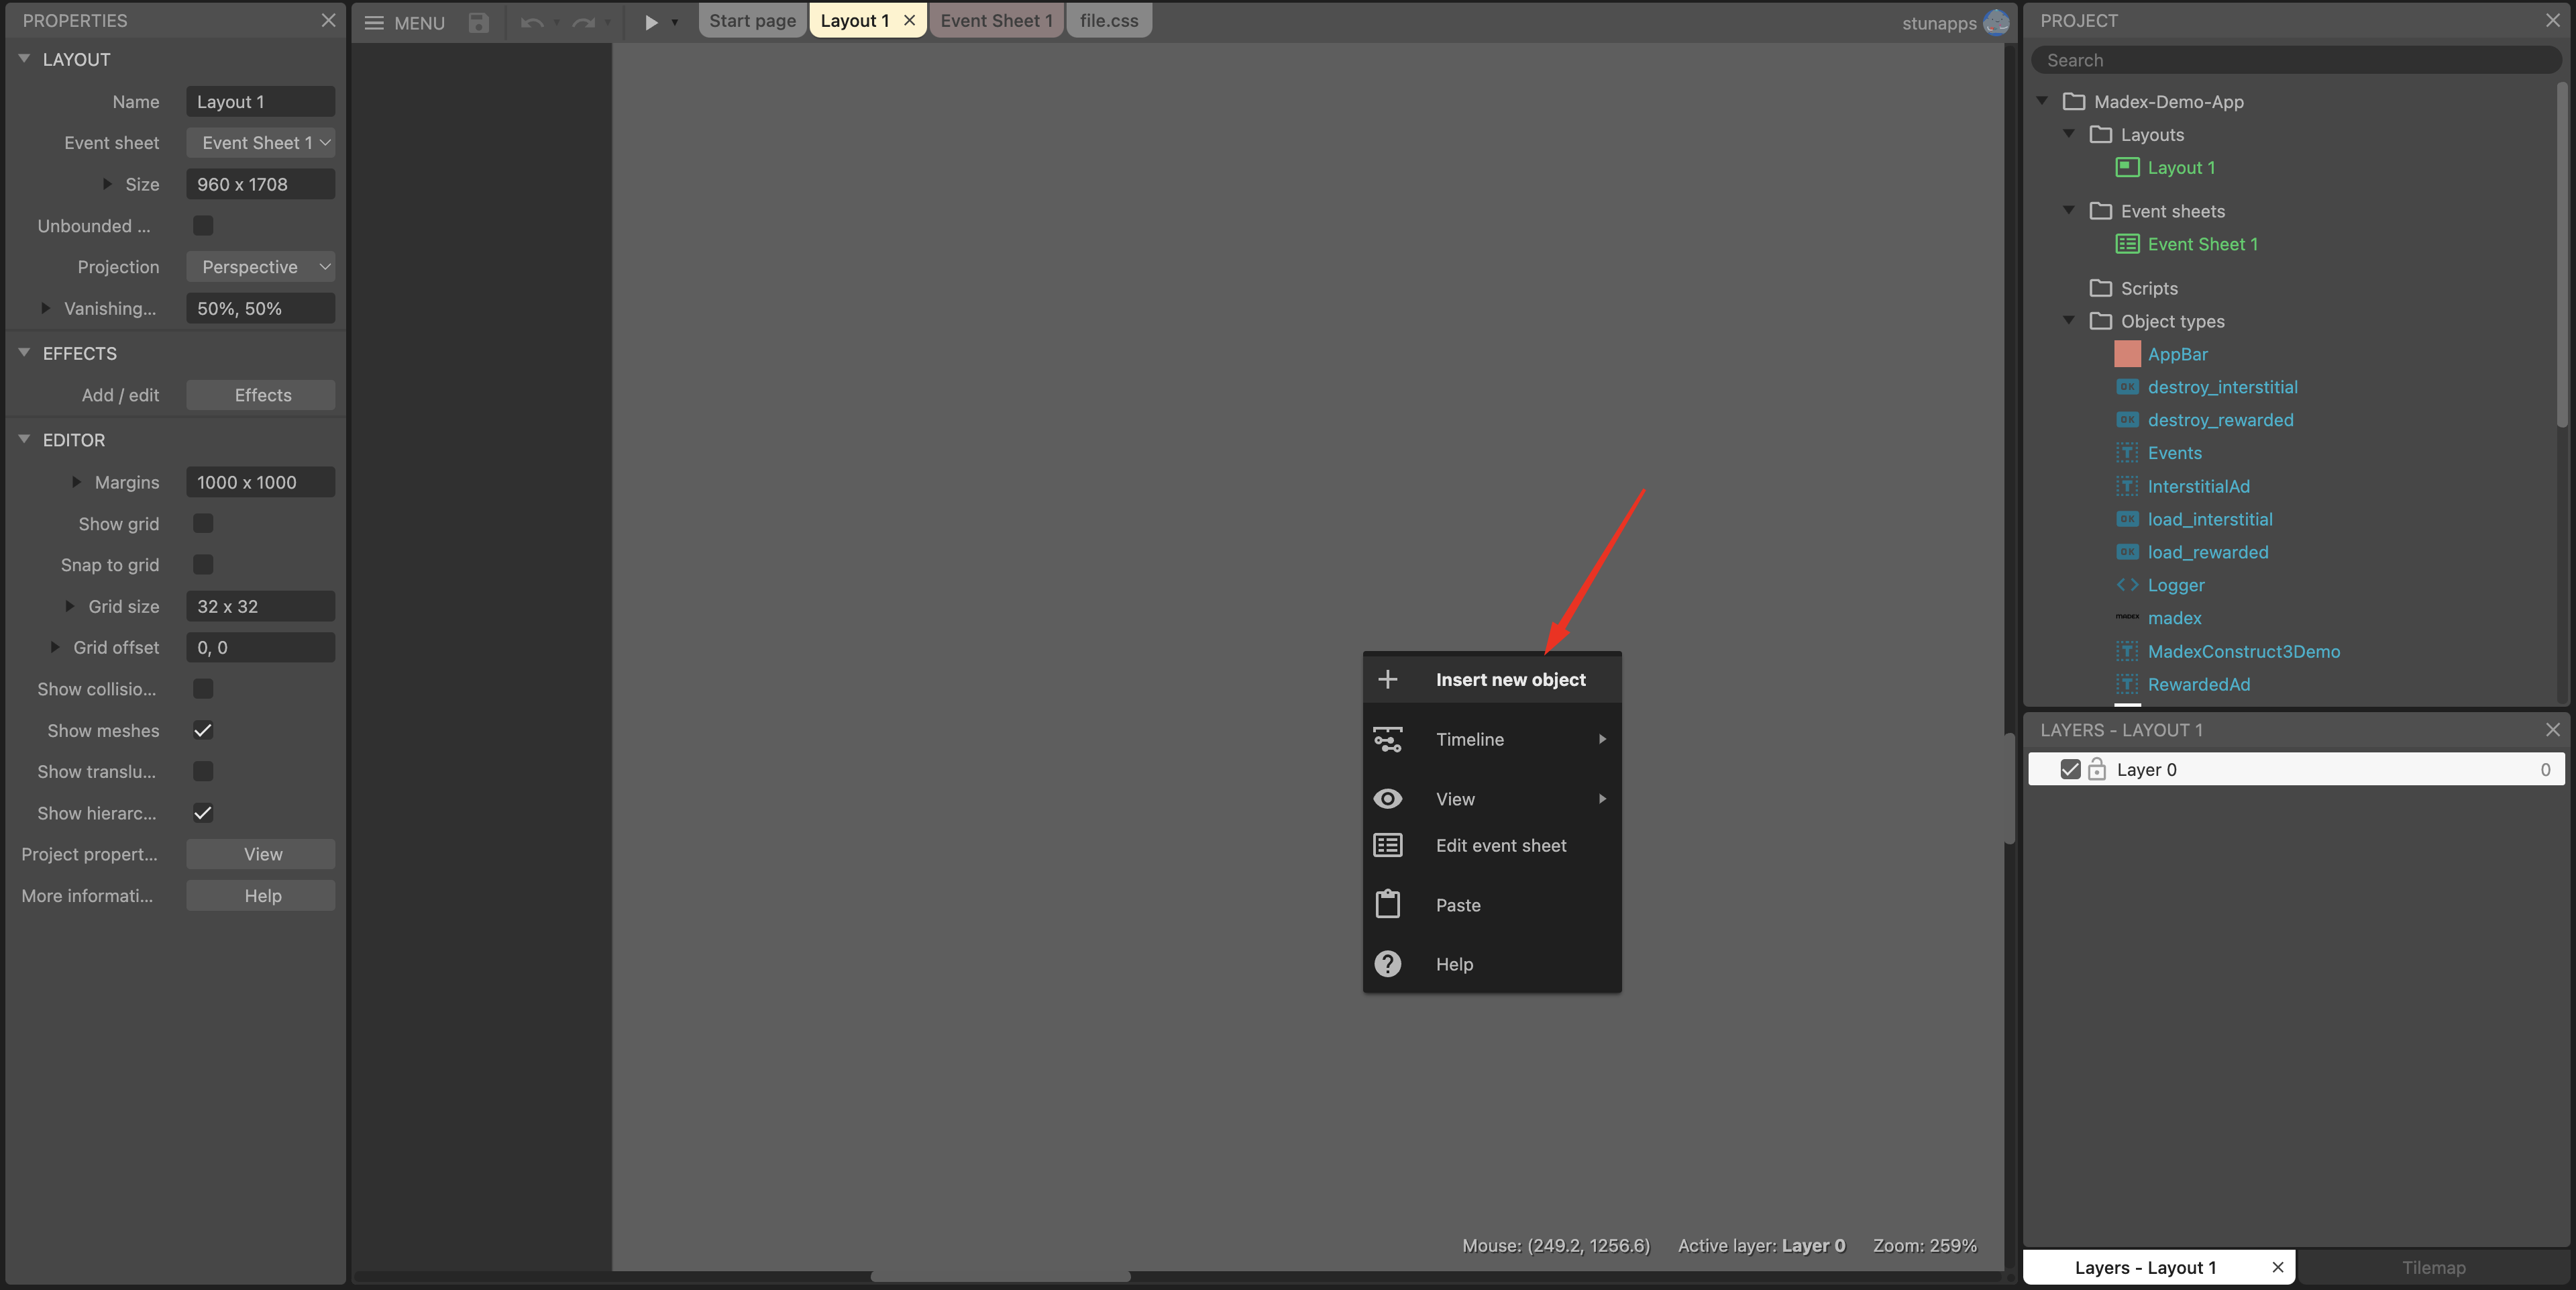Click the redo arrow icon
The width and height of the screenshot is (2576, 1290).
[x=584, y=22]
